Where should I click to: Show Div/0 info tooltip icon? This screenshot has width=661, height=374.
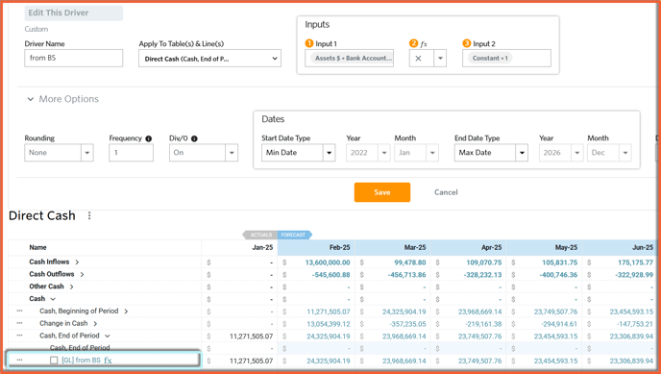(x=194, y=138)
